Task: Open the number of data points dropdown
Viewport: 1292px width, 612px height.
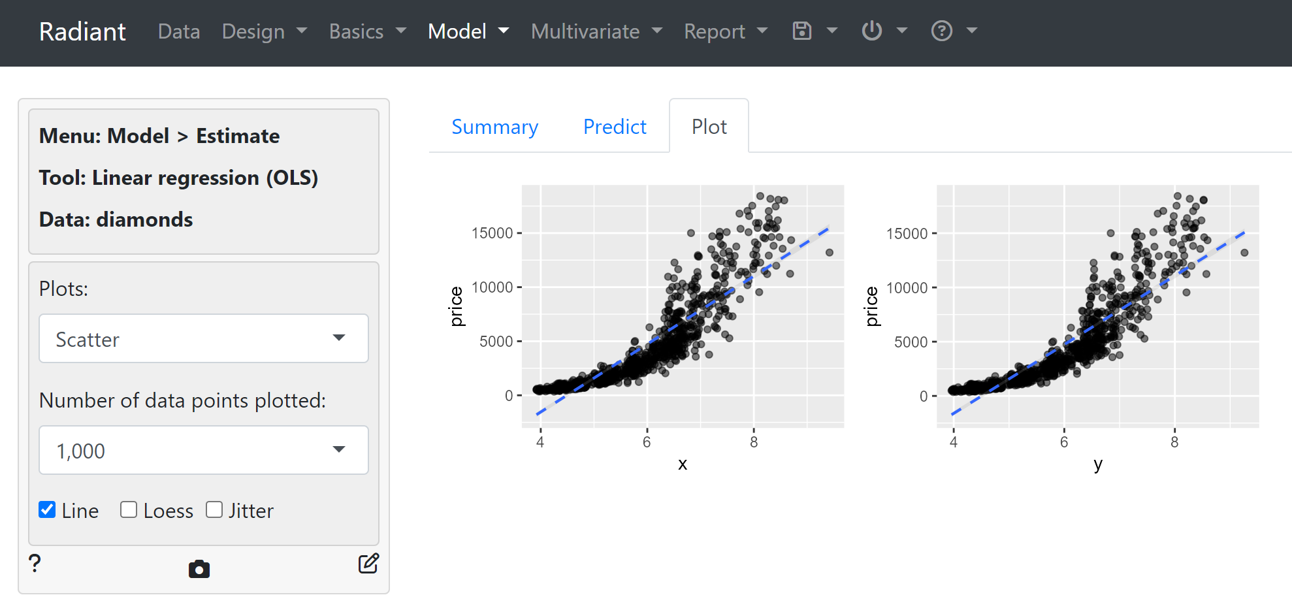Action: [x=203, y=450]
